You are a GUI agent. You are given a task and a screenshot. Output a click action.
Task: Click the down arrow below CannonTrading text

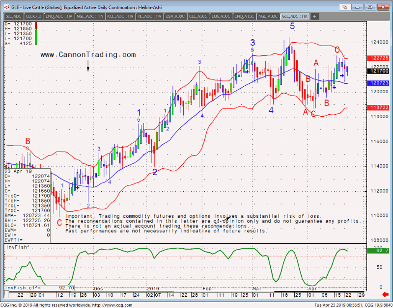88,66
